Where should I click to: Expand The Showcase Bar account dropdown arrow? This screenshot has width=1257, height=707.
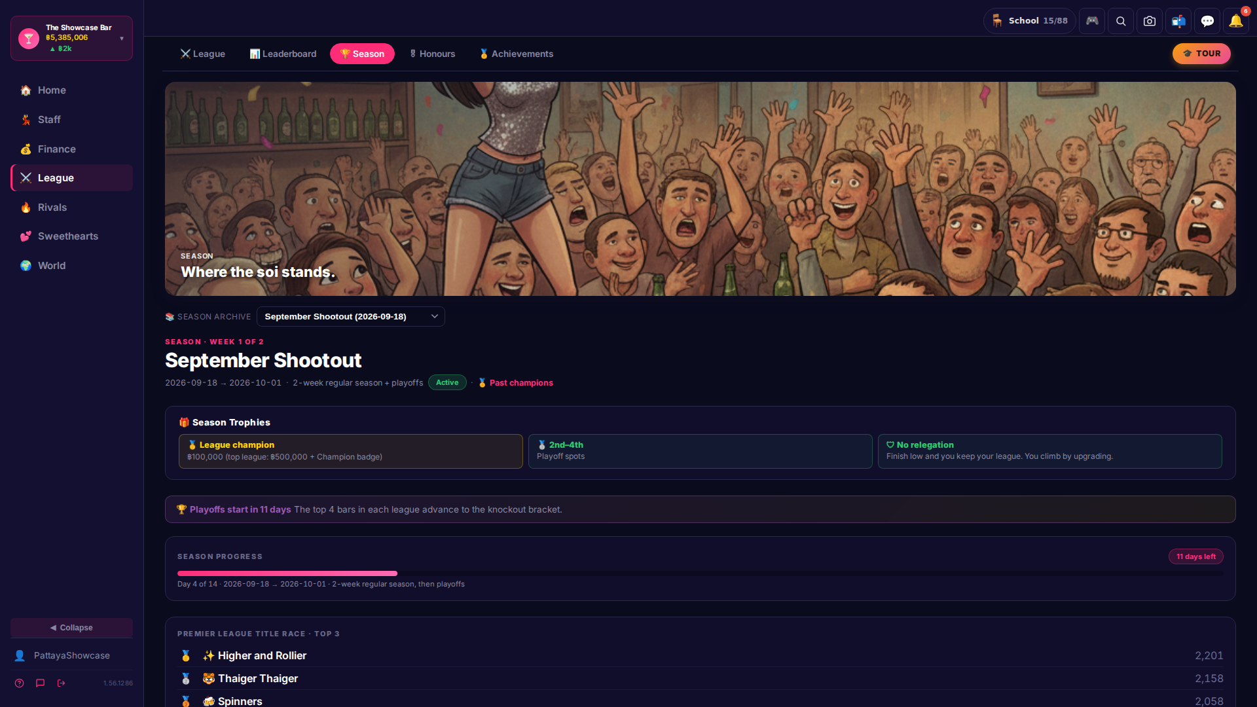click(x=122, y=39)
